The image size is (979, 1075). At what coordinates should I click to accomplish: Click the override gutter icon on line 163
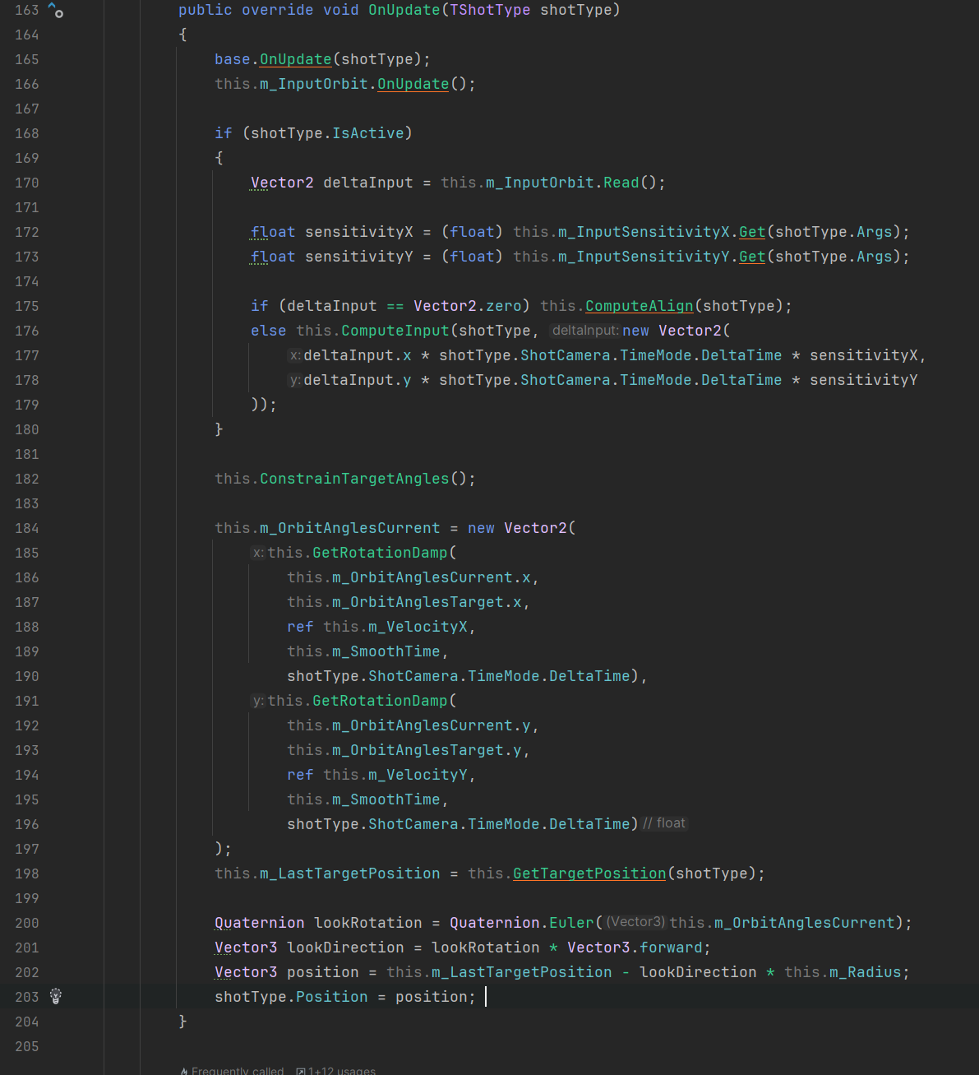tap(56, 10)
